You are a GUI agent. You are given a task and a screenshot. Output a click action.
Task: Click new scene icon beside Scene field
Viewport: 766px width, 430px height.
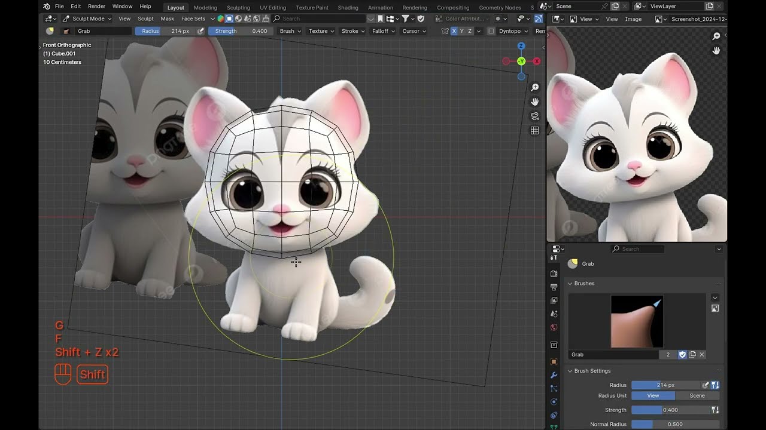pos(615,6)
